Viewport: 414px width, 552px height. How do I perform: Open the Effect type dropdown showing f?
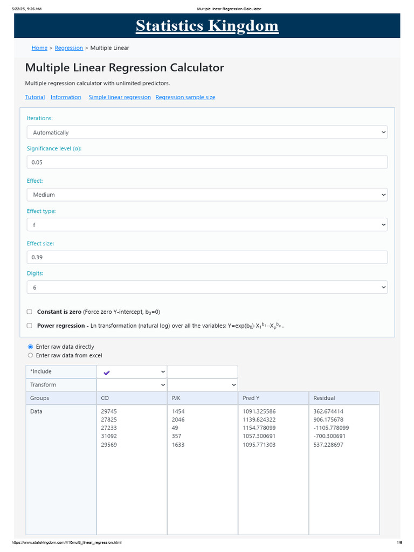(207, 225)
